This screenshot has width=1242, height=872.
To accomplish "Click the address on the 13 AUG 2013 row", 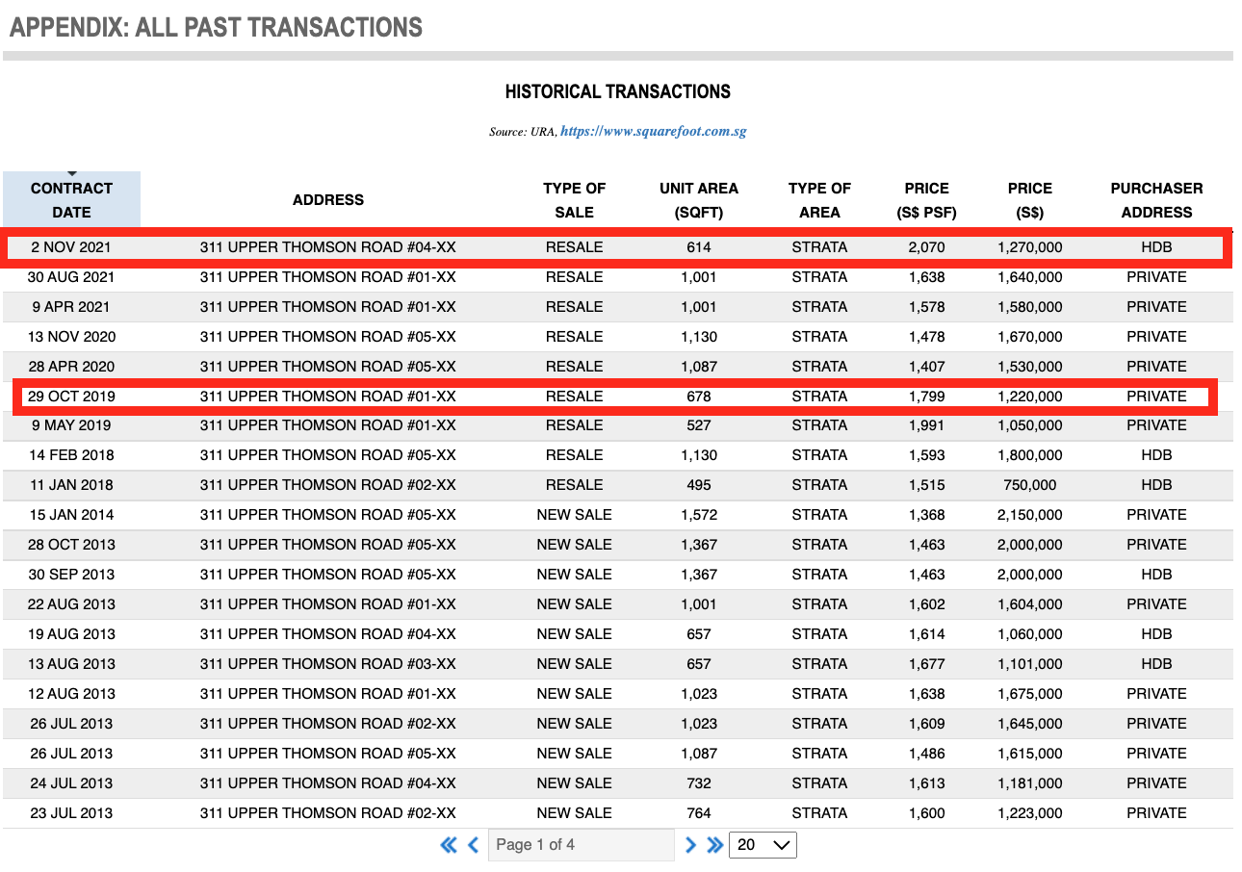I will coord(328,664).
